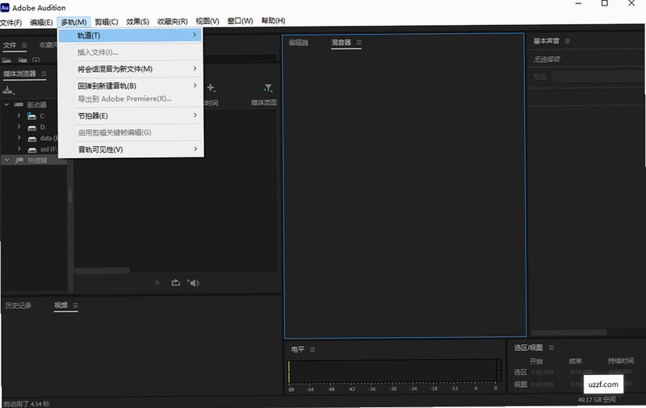646x408 pixels.
Task: Click the Adobe Audition Au app icon
Action: tap(5, 7)
